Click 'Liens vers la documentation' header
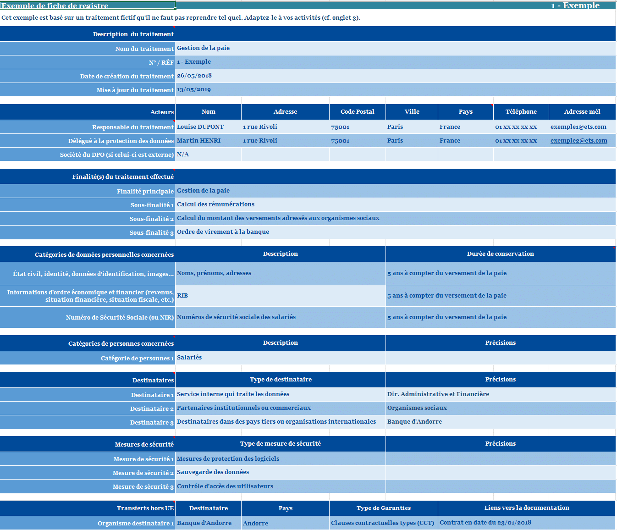The image size is (617, 530). [527, 508]
